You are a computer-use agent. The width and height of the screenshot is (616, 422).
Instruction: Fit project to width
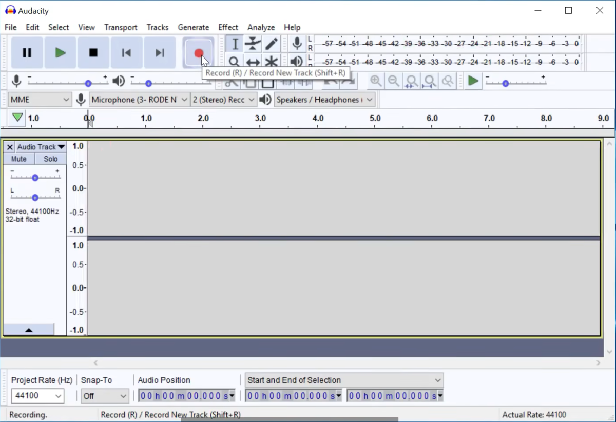430,81
